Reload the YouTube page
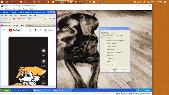Image resolution: width=169 pixels, height=95 pixels. tap(10, 19)
